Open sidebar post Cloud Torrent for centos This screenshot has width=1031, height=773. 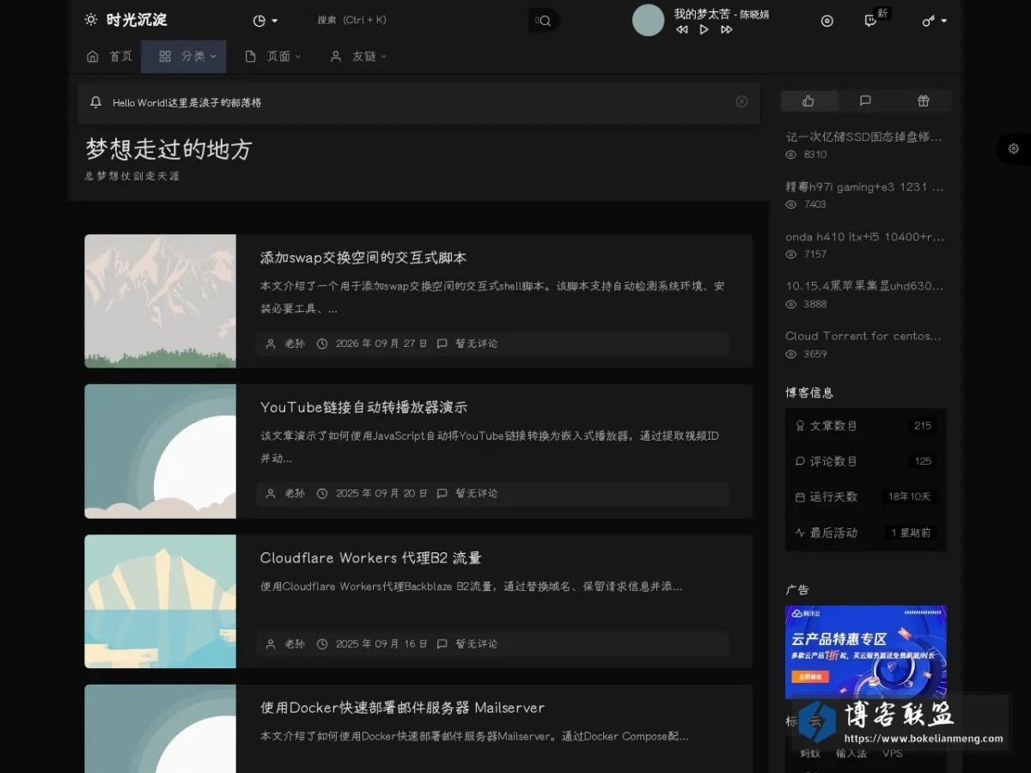[x=863, y=336]
